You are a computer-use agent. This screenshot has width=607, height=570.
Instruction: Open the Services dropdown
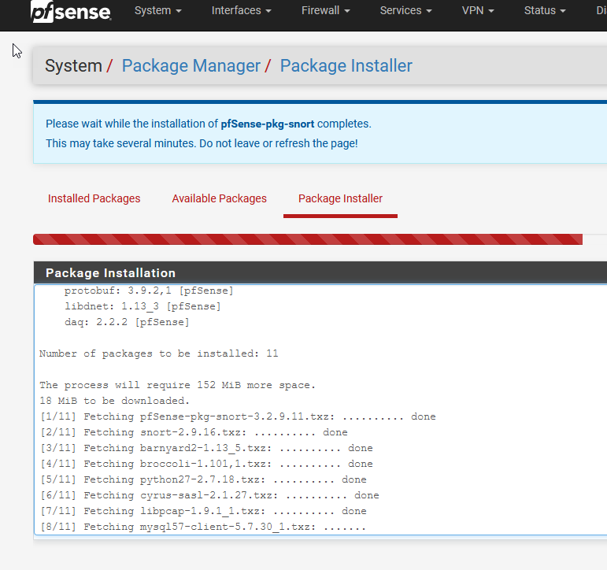tap(405, 10)
